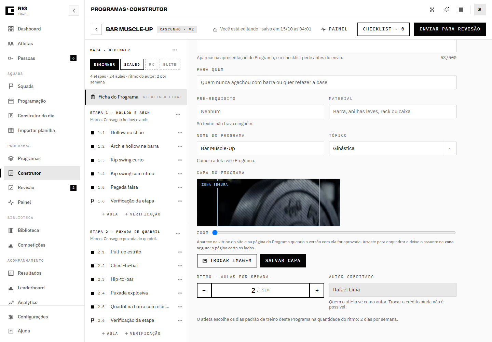Increase aulas por semana with plus
The width and height of the screenshot is (492, 342).
click(x=317, y=290)
